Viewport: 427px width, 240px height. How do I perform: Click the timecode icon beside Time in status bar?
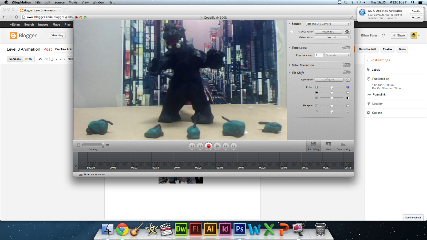point(81,174)
